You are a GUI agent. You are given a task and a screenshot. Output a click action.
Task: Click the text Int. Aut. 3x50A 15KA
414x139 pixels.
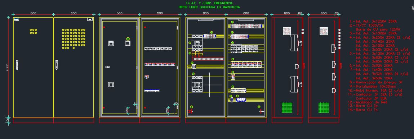tap(374, 78)
